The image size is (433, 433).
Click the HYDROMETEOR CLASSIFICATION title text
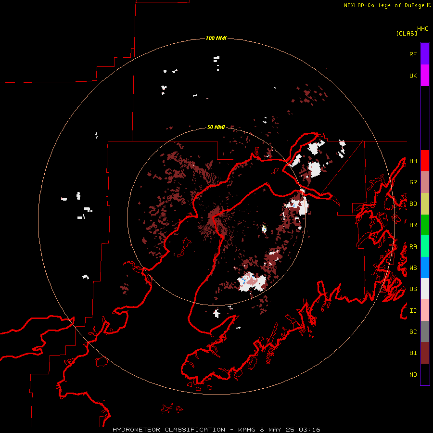pyautogui.click(x=169, y=430)
